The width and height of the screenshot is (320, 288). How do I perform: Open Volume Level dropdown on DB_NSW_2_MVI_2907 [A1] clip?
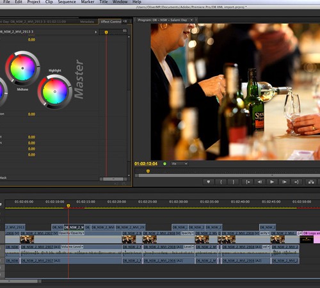72,247
